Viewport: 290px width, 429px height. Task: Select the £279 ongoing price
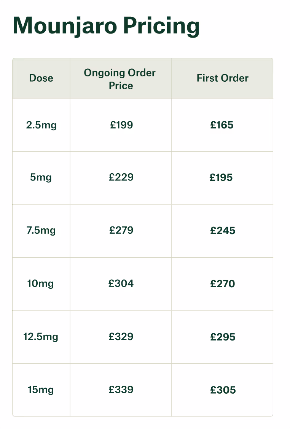121,230
